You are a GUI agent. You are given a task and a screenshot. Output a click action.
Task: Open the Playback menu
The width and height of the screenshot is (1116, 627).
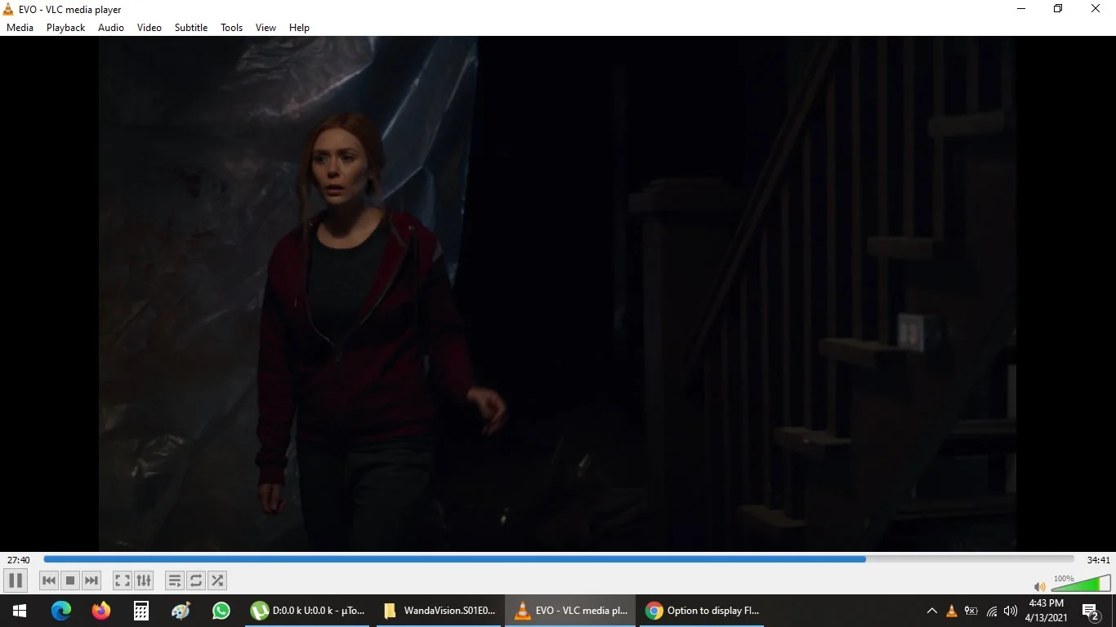[x=66, y=28]
